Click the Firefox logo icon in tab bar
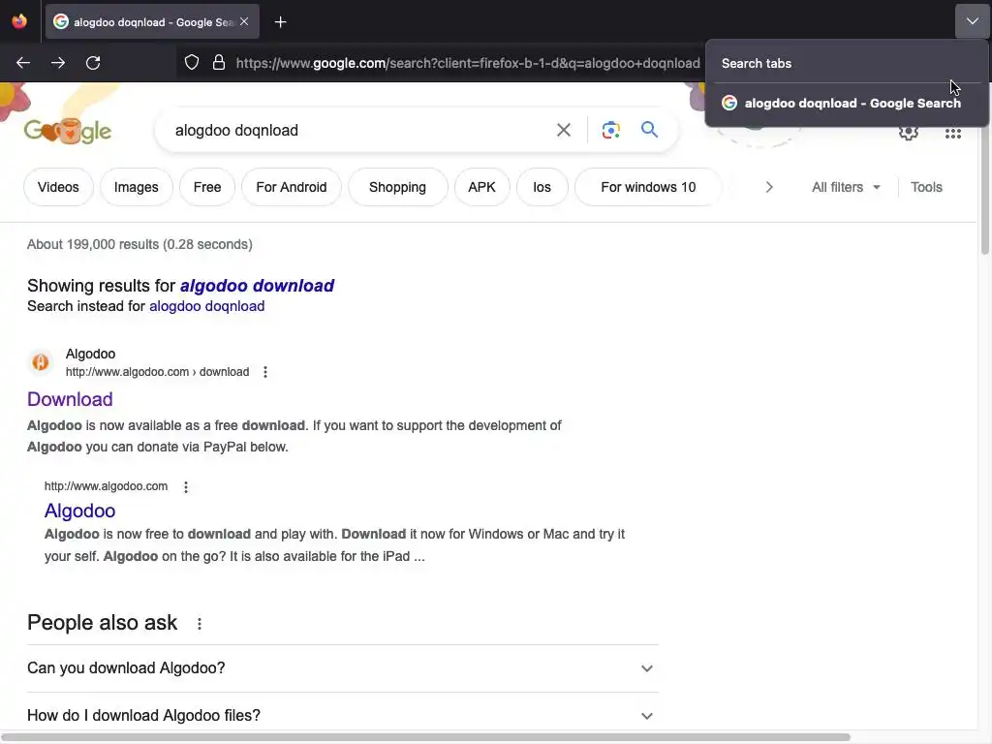992x744 pixels. click(x=19, y=21)
